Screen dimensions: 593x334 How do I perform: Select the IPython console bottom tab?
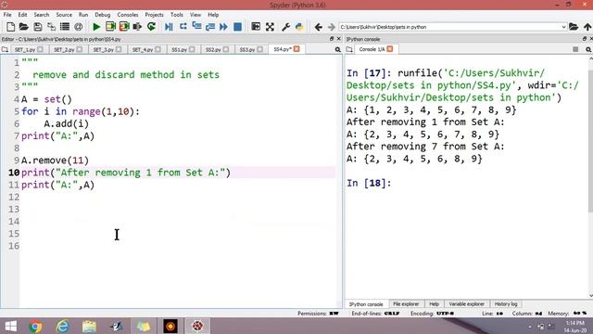(x=366, y=304)
